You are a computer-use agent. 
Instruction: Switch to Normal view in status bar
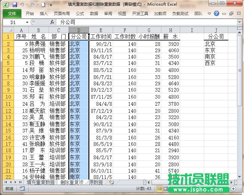[160, 189]
